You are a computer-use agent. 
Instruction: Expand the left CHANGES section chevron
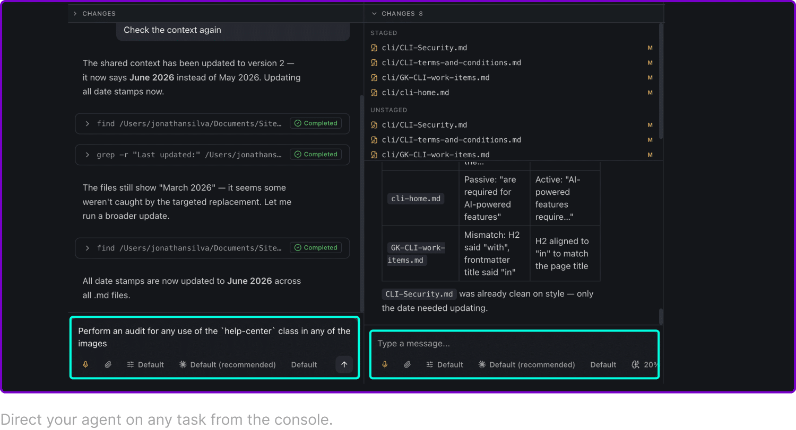click(x=75, y=14)
